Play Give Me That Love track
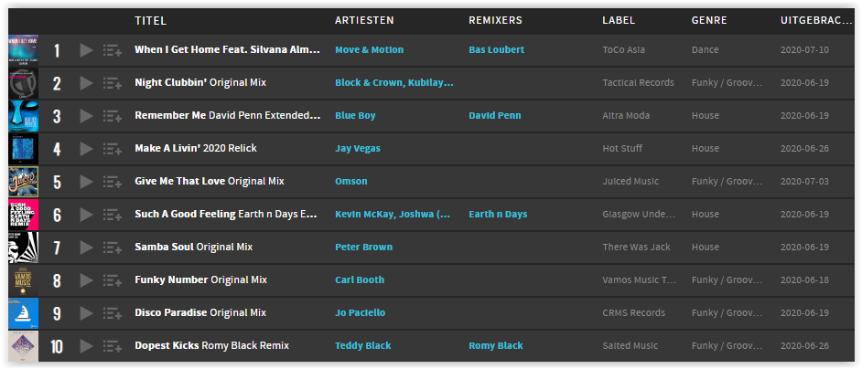The image size is (862, 369). [x=86, y=183]
